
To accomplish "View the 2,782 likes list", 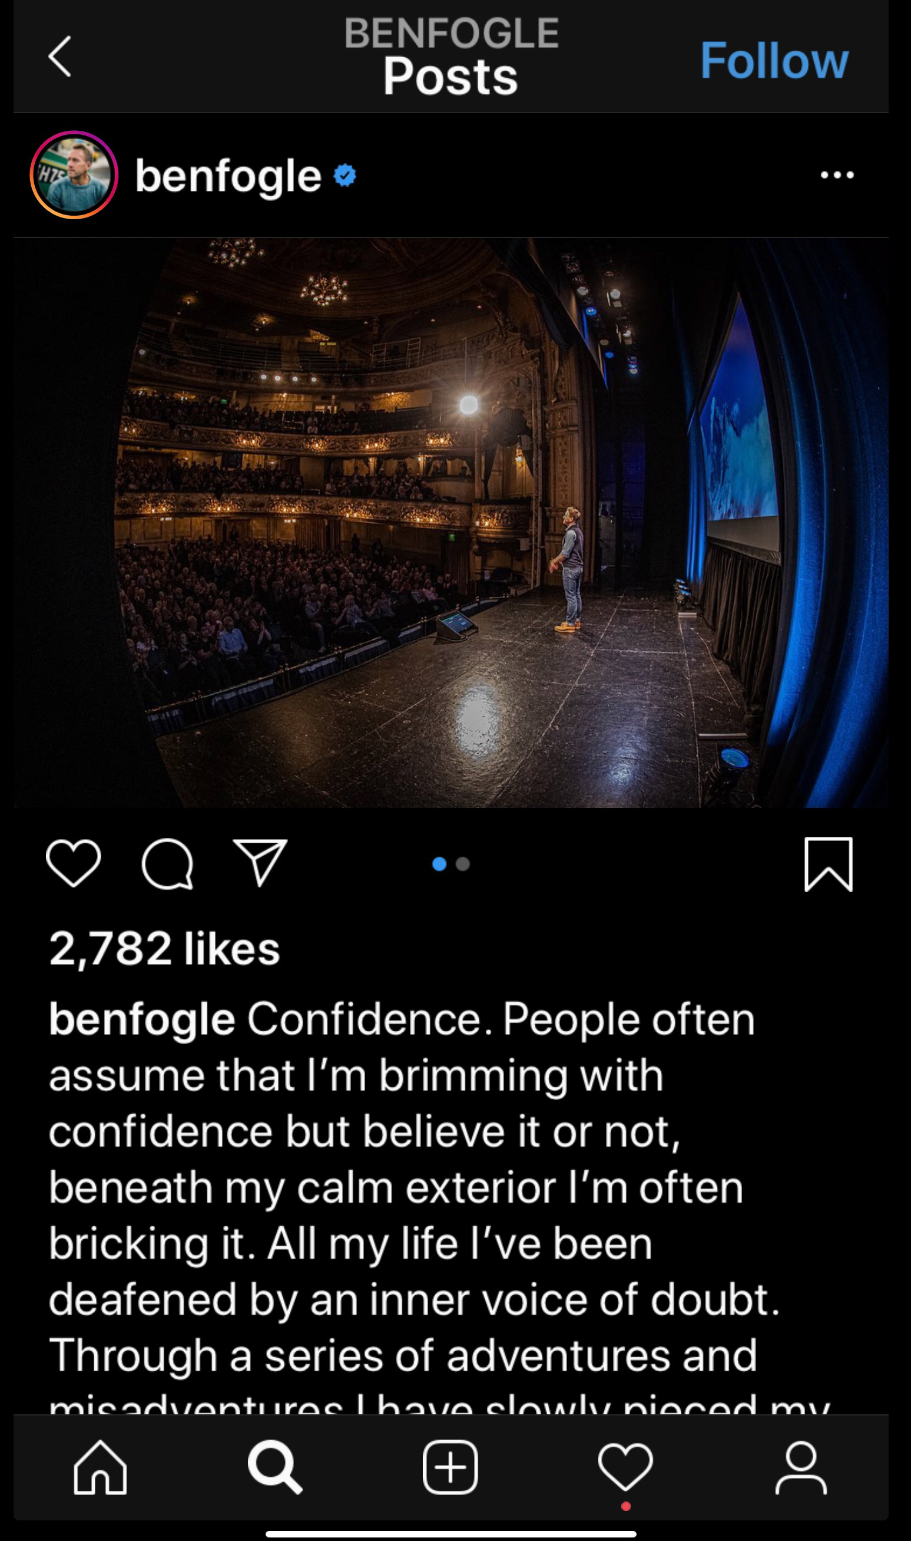I will click(x=164, y=949).
